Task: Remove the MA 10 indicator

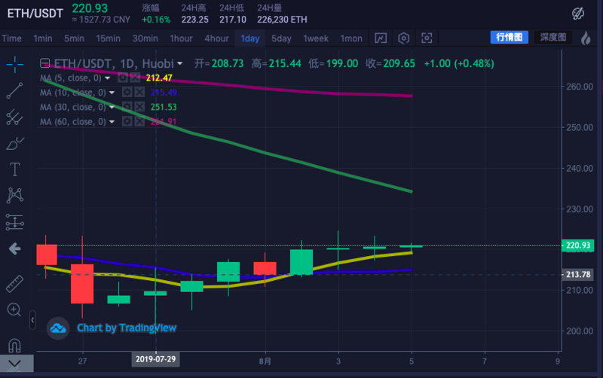Action: point(139,92)
